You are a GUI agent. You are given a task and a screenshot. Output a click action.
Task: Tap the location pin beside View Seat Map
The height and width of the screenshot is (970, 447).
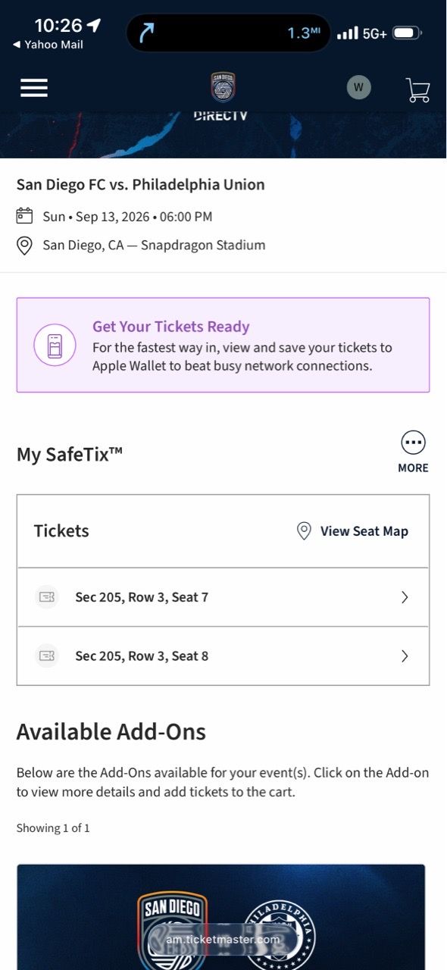(304, 531)
